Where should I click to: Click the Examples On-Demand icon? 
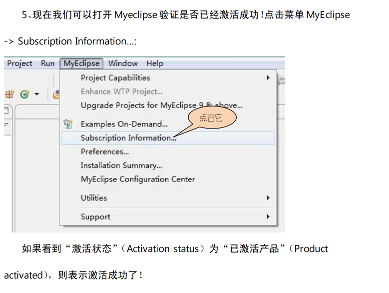pyautogui.click(x=68, y=124)
